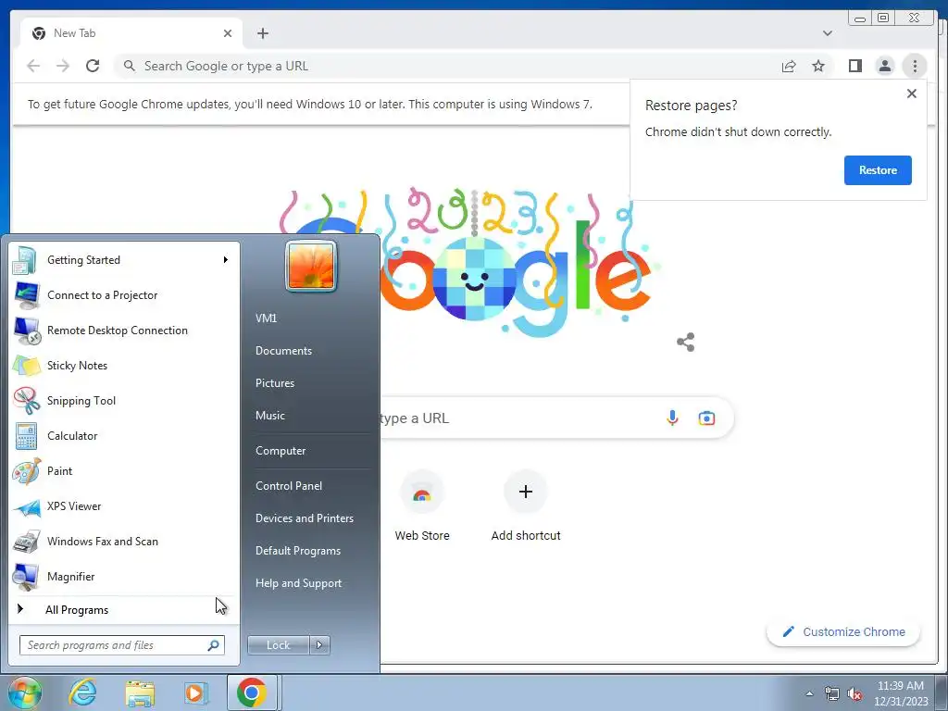This screenshot has width=948, height=711.
Task: Click the Start menu search magnifier icon
Action: 213,645
